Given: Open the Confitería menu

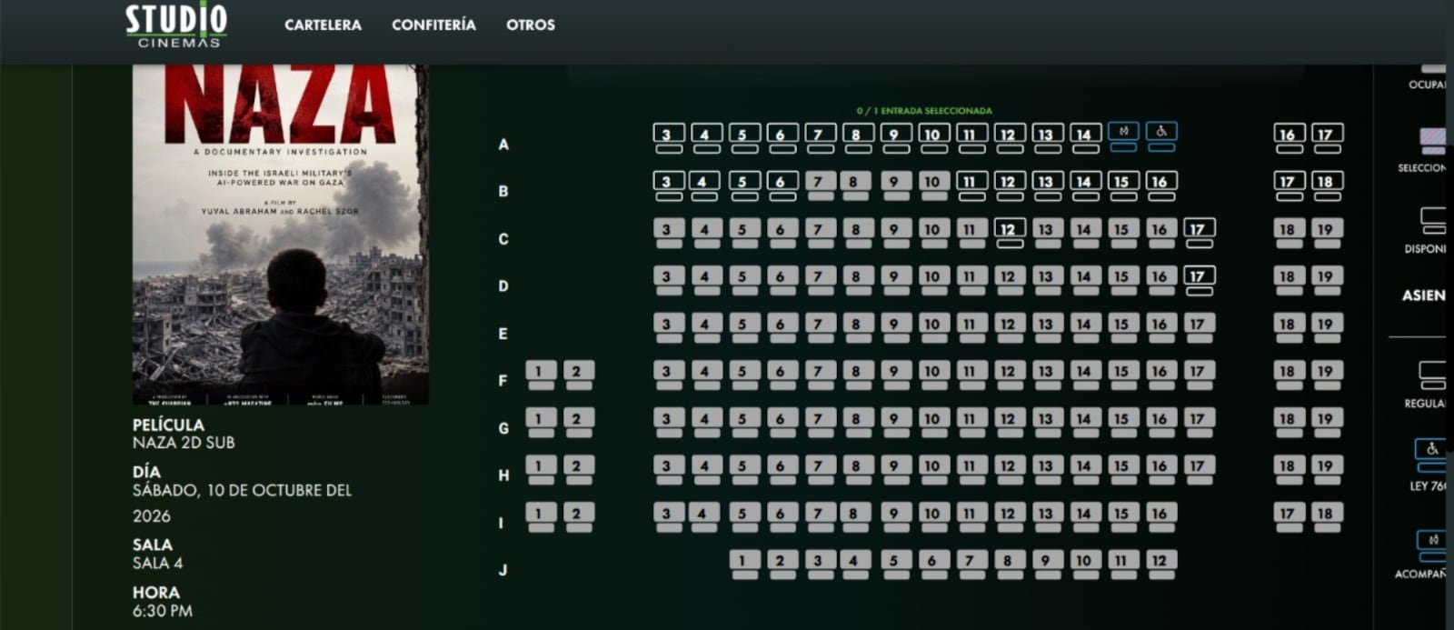Looking at the screenshot, I should (433, 25).
